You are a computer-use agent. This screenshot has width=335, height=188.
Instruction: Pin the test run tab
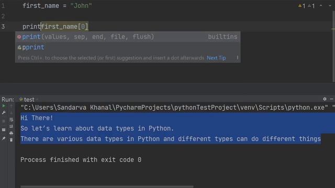(4, 139)
